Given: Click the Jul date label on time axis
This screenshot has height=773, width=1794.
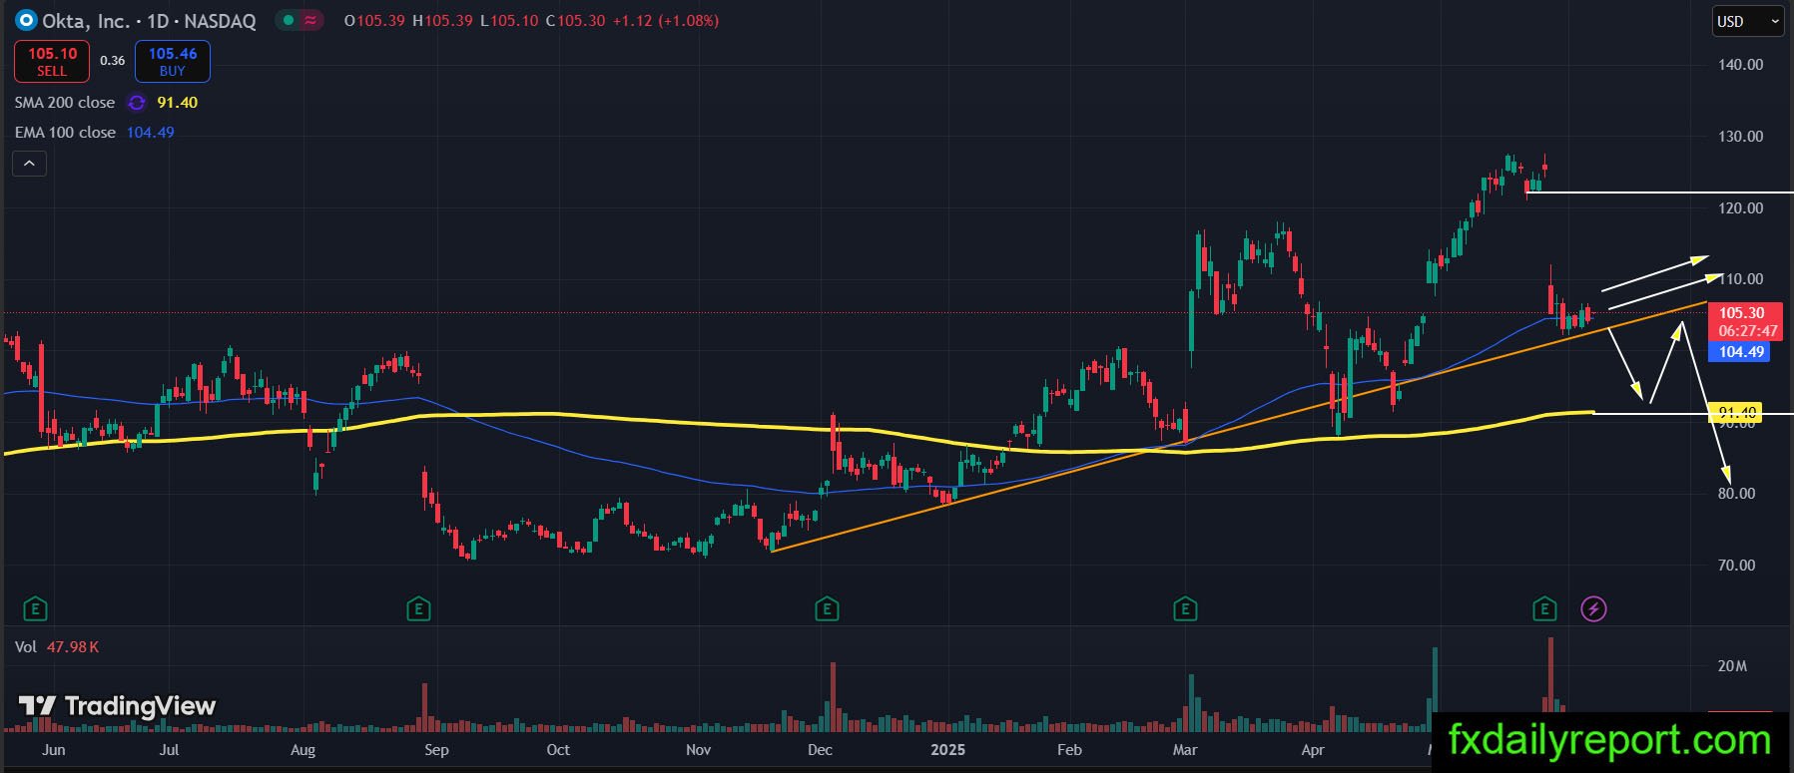Looking at the screenshot, I should point(170,750).
